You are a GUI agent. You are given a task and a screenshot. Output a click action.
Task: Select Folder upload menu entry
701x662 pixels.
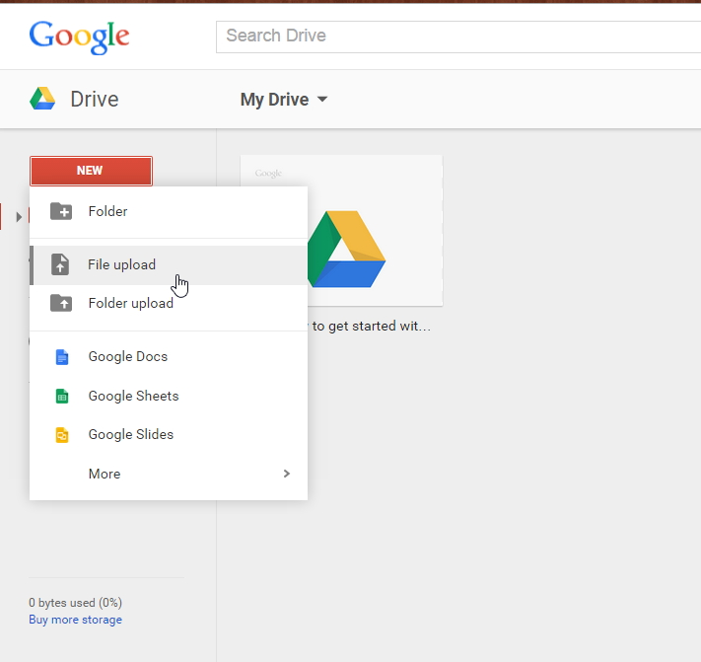[x=169, y=303]
